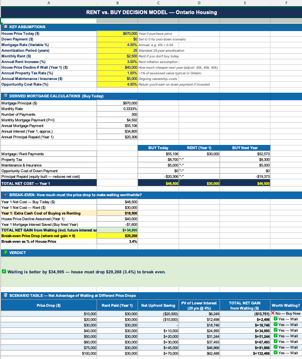Select Monthly Mortgage Payment value $4,592
The height and width of the screenshot is (359, 302).
(x=117, y=120)
